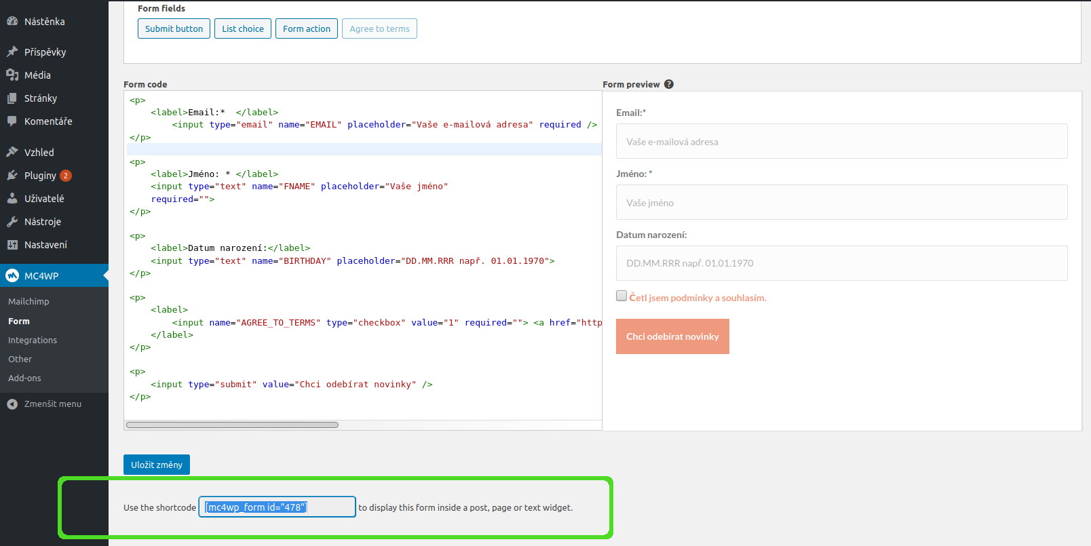Click the email address preview input

841,141
